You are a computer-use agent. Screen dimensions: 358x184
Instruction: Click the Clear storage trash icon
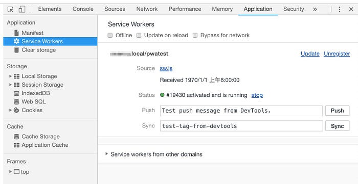tap(16, 50)
